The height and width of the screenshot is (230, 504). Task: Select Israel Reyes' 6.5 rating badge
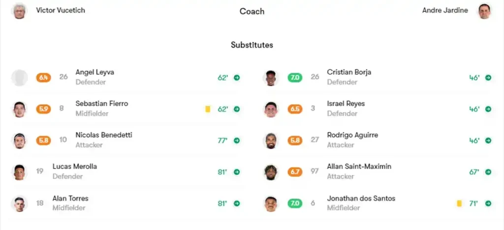295,109
